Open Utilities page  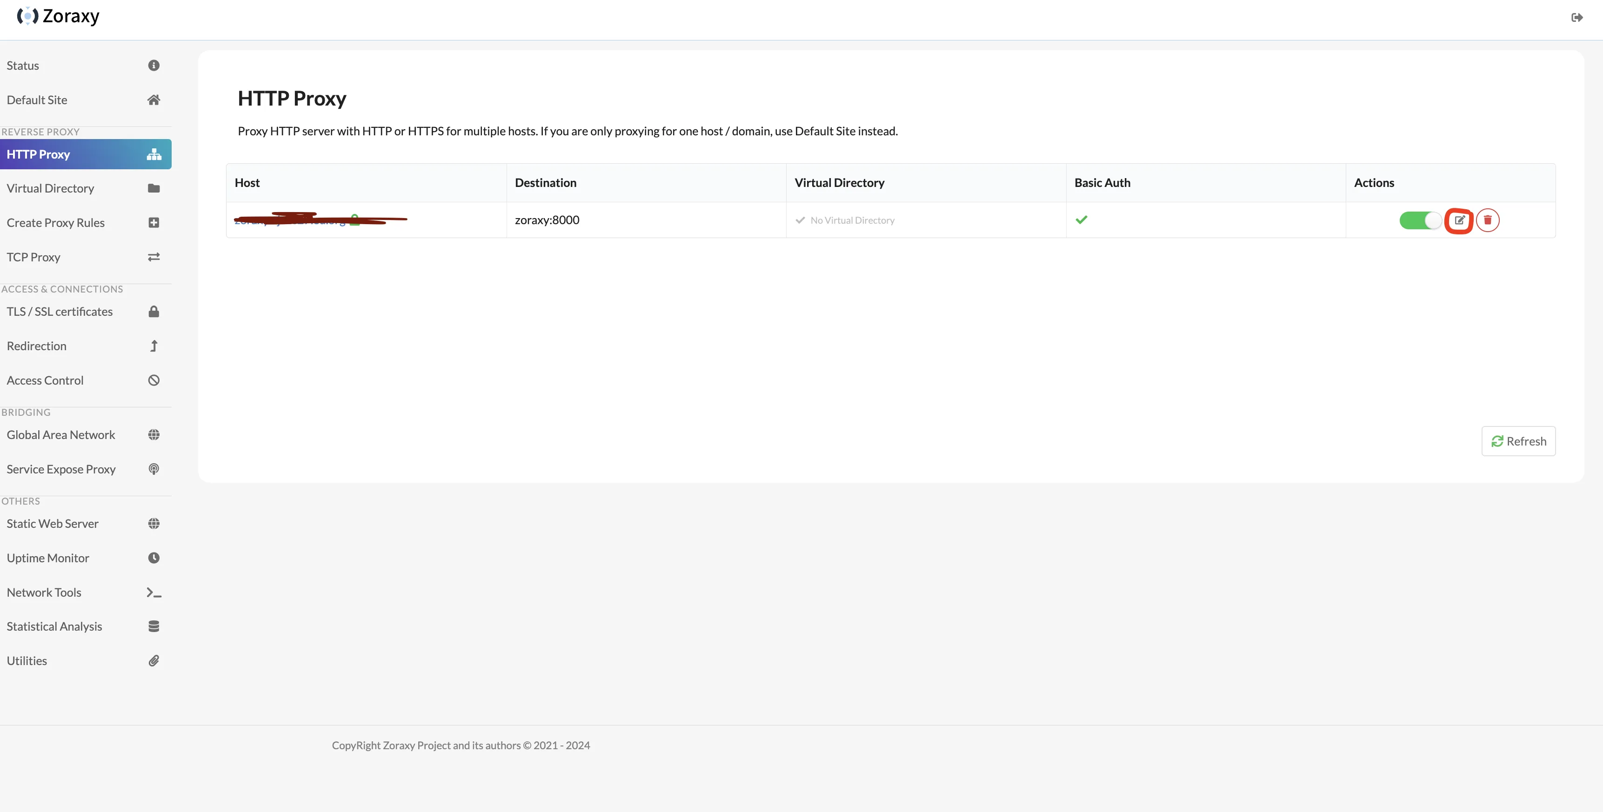pyautogui.click(x=86, y=661)
